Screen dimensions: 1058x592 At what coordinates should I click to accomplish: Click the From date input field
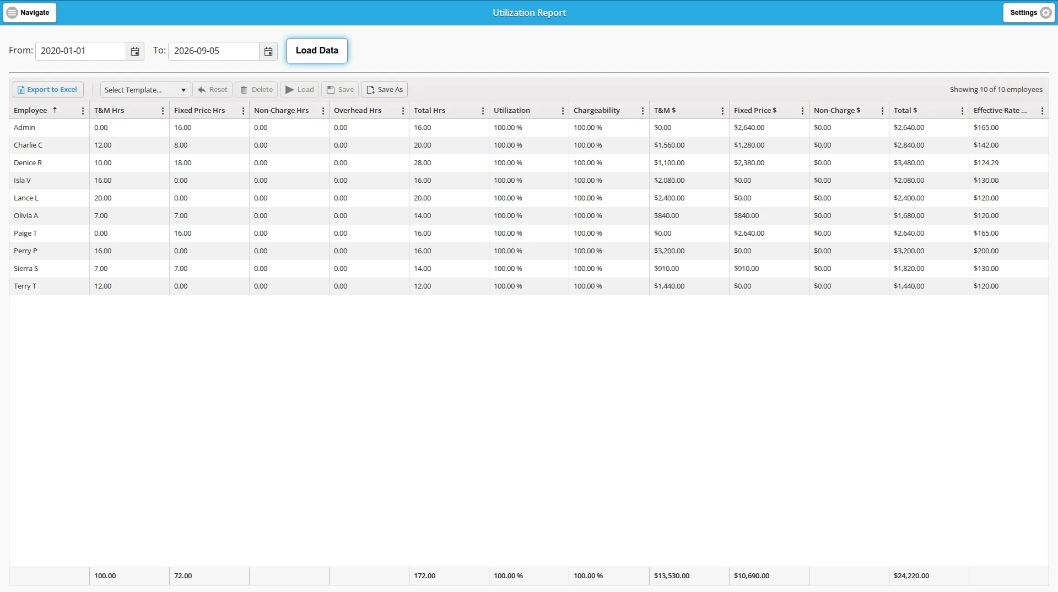point(80,51)
